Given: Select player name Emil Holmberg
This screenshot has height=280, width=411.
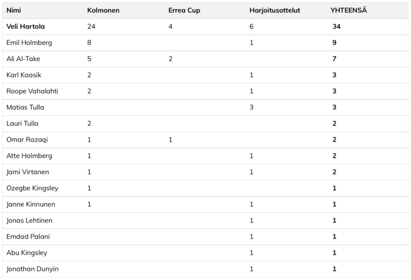Looking at the screenshot, I should 29,43.
